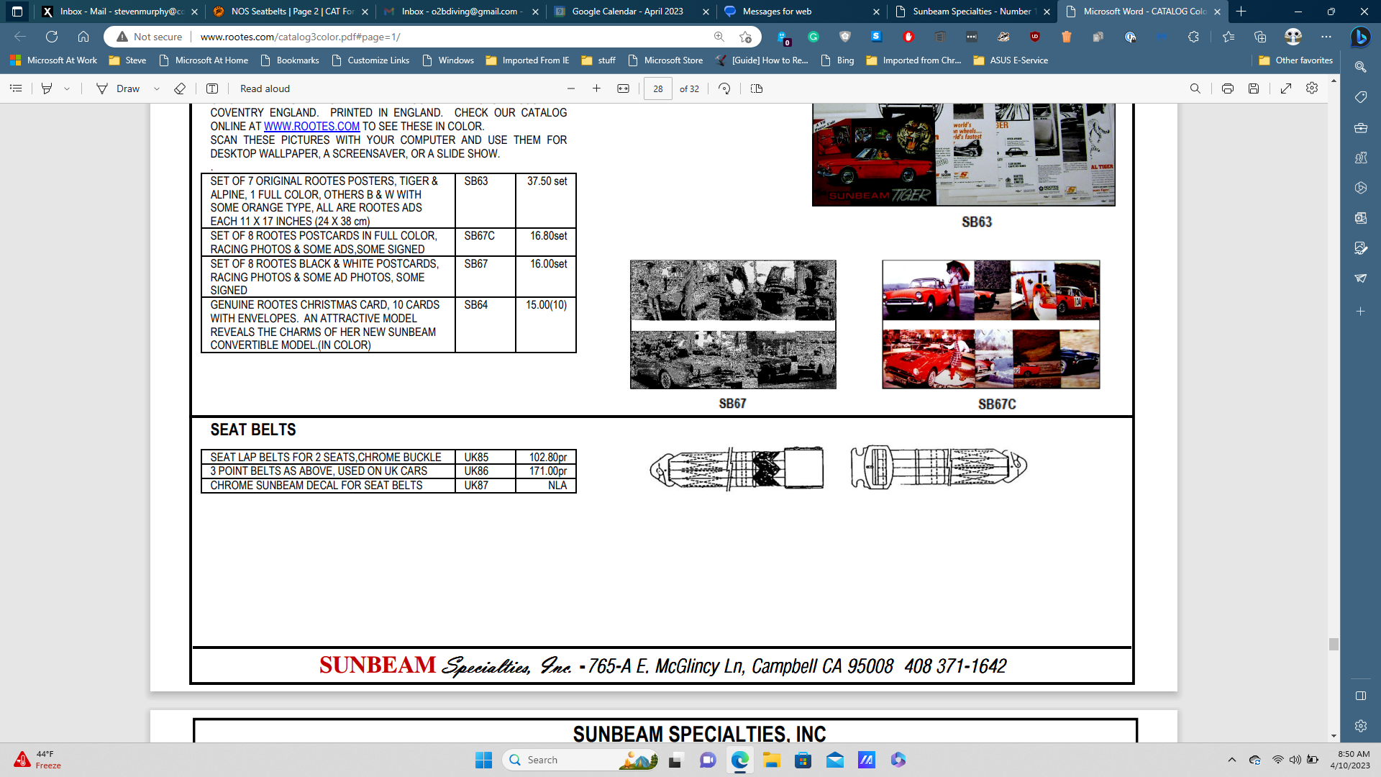Open the Windows Start menu
Screen dimensions: 1381x777
[x=483, y=760]
